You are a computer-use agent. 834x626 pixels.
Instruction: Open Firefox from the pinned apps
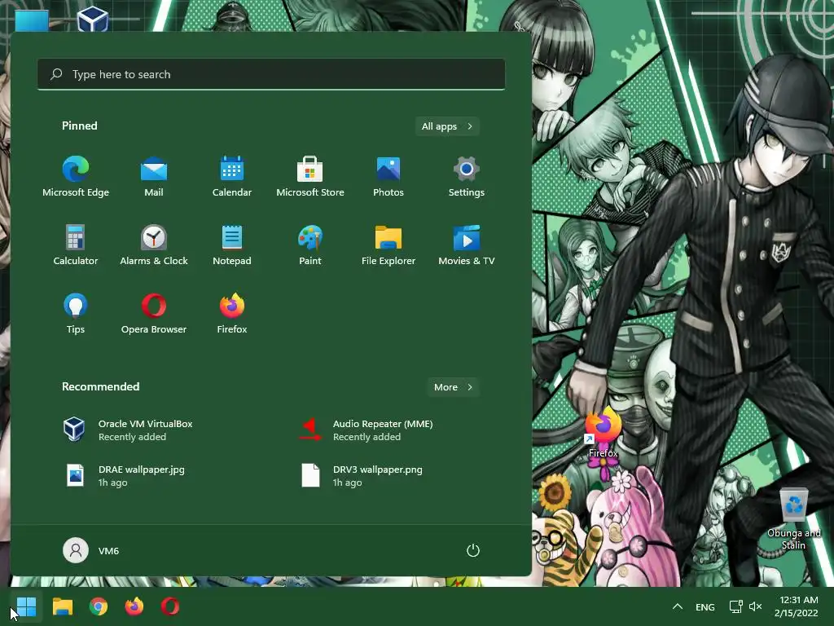232,314
